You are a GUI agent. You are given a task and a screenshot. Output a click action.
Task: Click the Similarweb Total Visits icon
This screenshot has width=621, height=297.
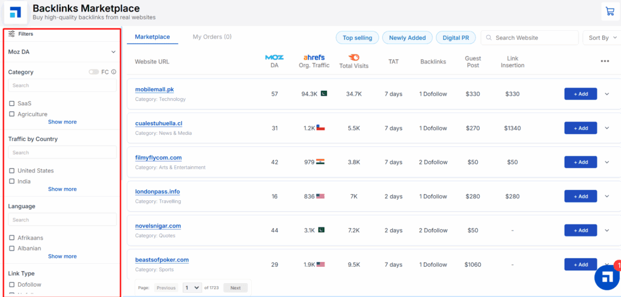pos(354,57)
